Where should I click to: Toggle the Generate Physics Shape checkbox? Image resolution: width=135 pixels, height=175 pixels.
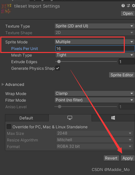click(58, 68)
